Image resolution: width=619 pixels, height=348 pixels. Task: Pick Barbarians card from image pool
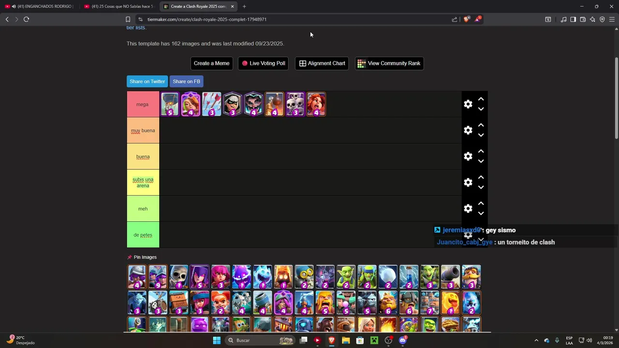click(x=325, y=303)
